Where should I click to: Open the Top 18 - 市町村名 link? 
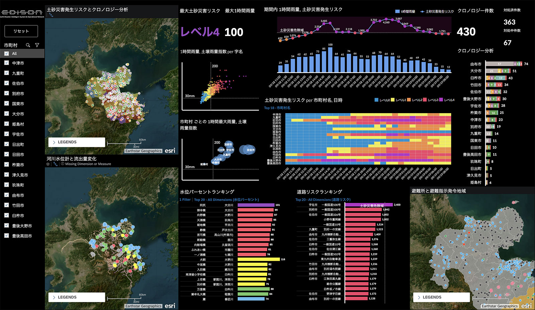(x=277, y=108)
